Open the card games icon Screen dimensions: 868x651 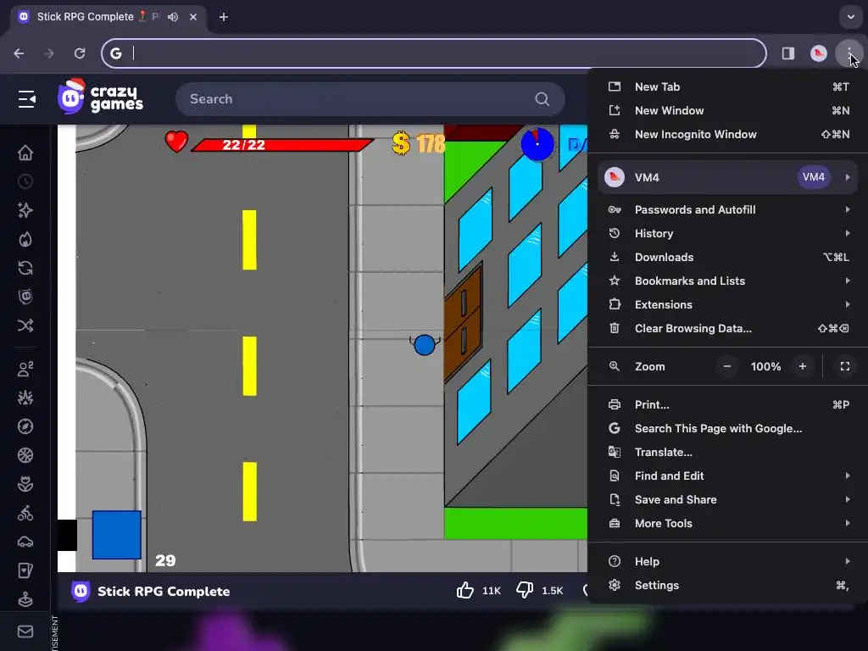[x=25, y=570]
